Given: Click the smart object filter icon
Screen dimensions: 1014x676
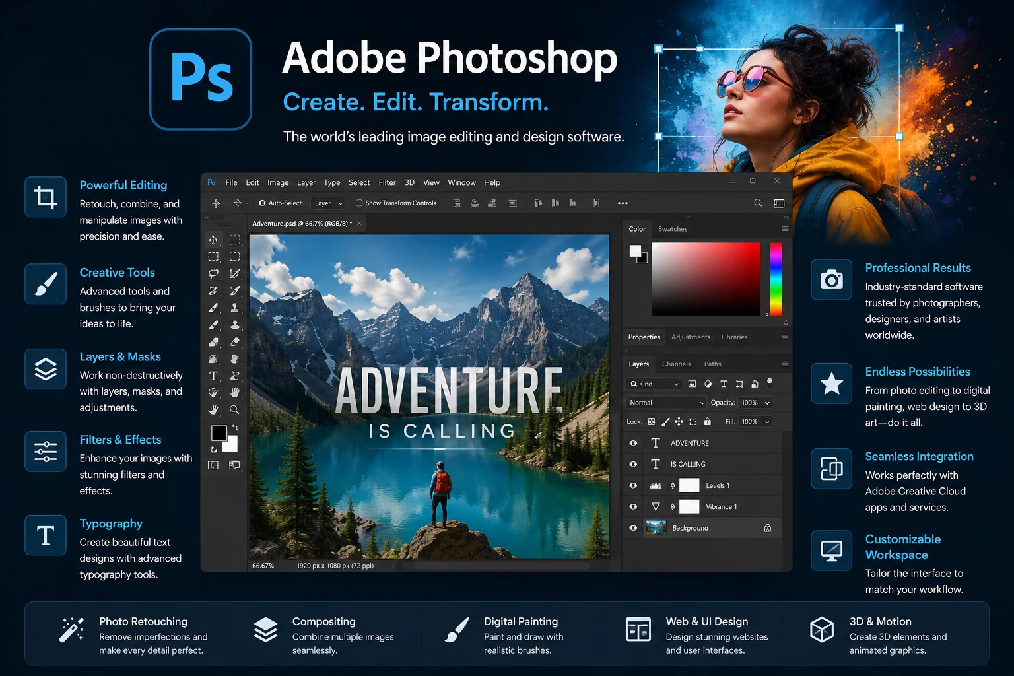Looking at the screenshot, I should (x=755, y=384).
